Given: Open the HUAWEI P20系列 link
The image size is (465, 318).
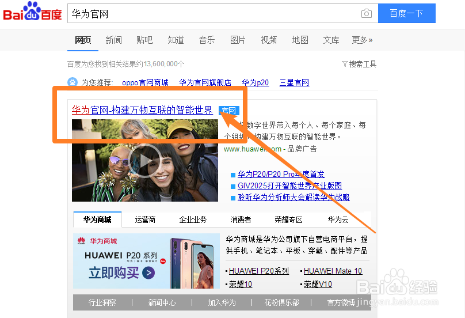Looking at the screenshot, I should (x=258, y=271).
